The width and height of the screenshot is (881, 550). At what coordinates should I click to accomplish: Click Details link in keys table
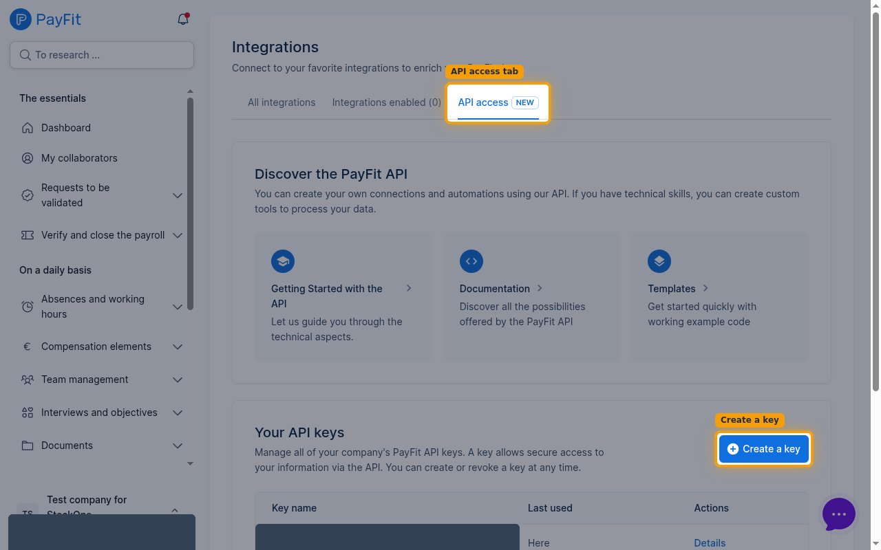pyautogui.click(x=710, y=543)
